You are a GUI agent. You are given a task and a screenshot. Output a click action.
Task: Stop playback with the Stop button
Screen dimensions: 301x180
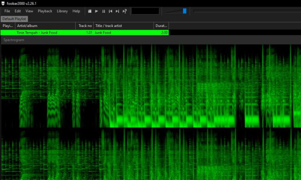(90, 11)
